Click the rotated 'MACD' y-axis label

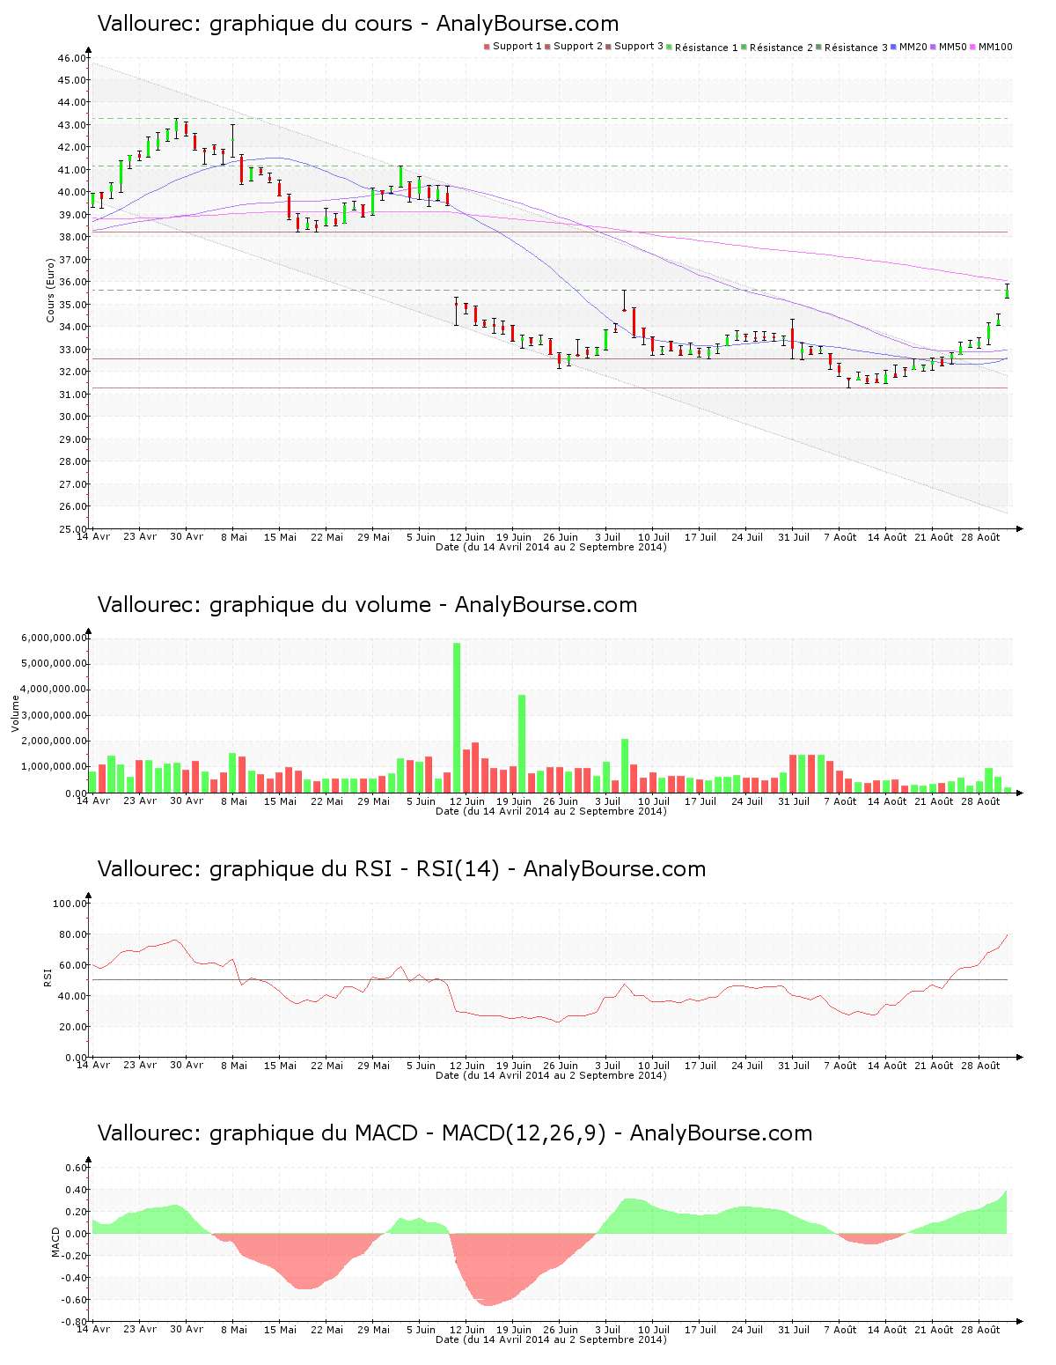coord(56,1242)
